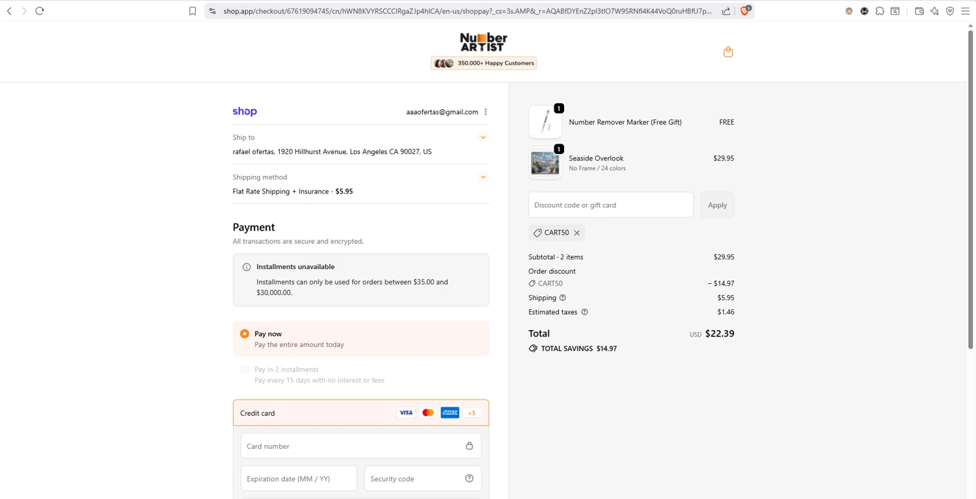Click the lock icon in the card number field
This screenshot has width=976, height=499.
point(469,446)
